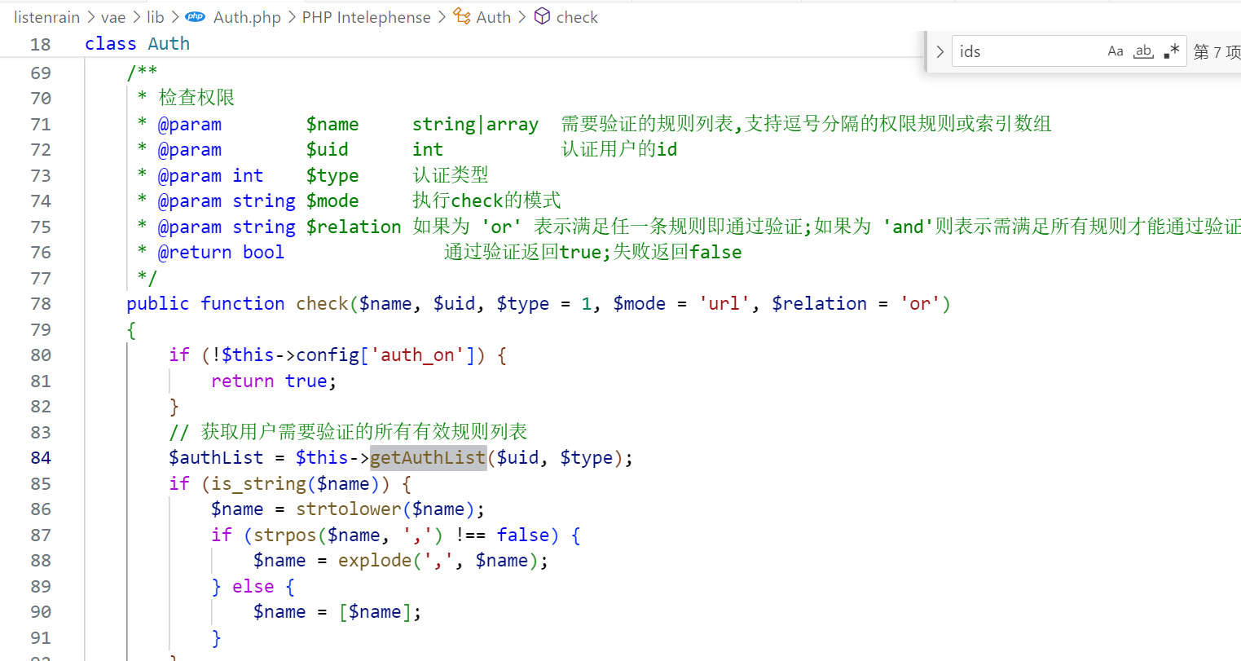Click the 'else' keyword on line 89
The image size is (1241, 661).
pyautogui.click(x=253, y=587)
